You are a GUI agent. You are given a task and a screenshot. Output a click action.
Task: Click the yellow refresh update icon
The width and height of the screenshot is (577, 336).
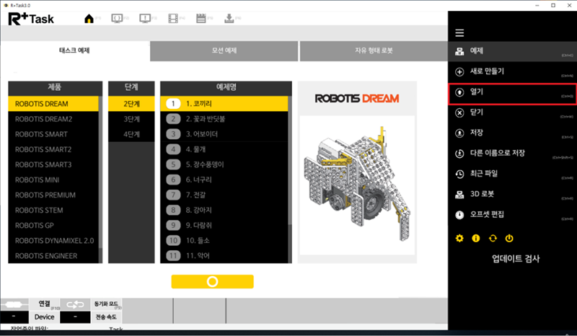pyautogui.click(x=493, y=238)
